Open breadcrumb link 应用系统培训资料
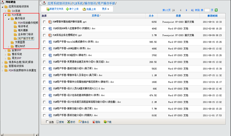The image size is (231, 136). click(x=59, y=3)
